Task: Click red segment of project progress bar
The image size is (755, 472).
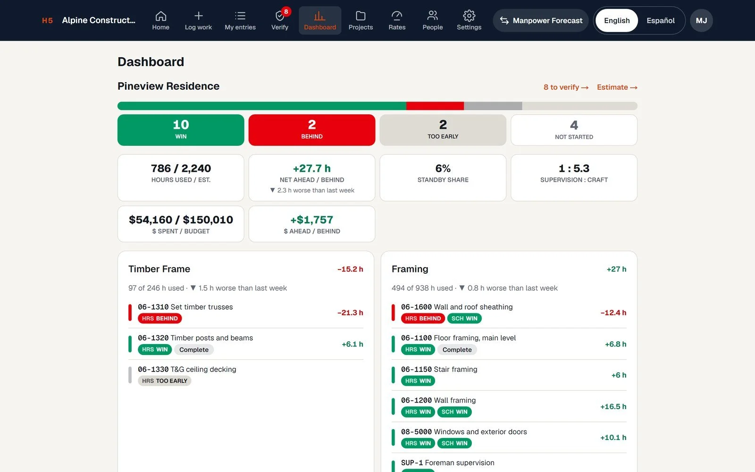Action: point(435,106)
